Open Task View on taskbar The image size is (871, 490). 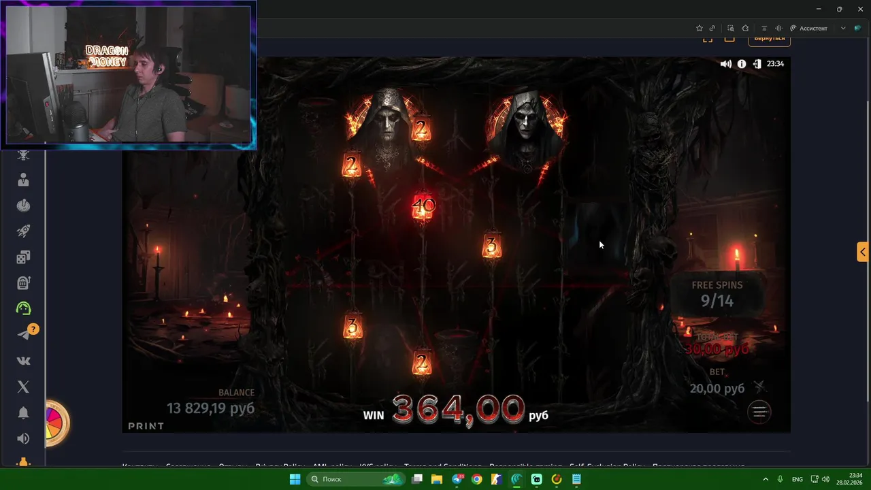tap(417, 479)
